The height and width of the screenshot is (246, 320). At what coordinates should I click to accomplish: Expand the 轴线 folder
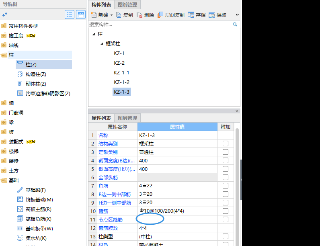click(4, 45)
